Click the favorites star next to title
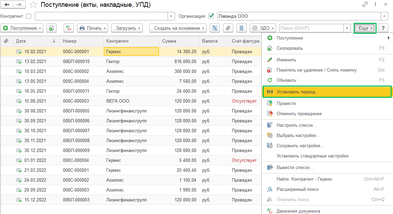This screenshot has width=393, height=214. pyautogui.click(x=33, y=5)
